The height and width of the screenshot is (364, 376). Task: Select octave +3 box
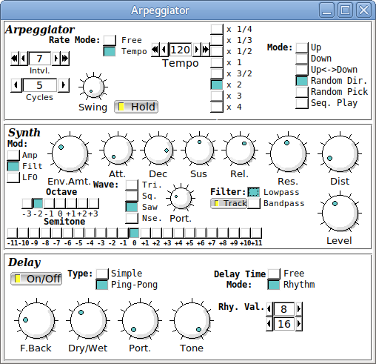(x=94, y=203)
